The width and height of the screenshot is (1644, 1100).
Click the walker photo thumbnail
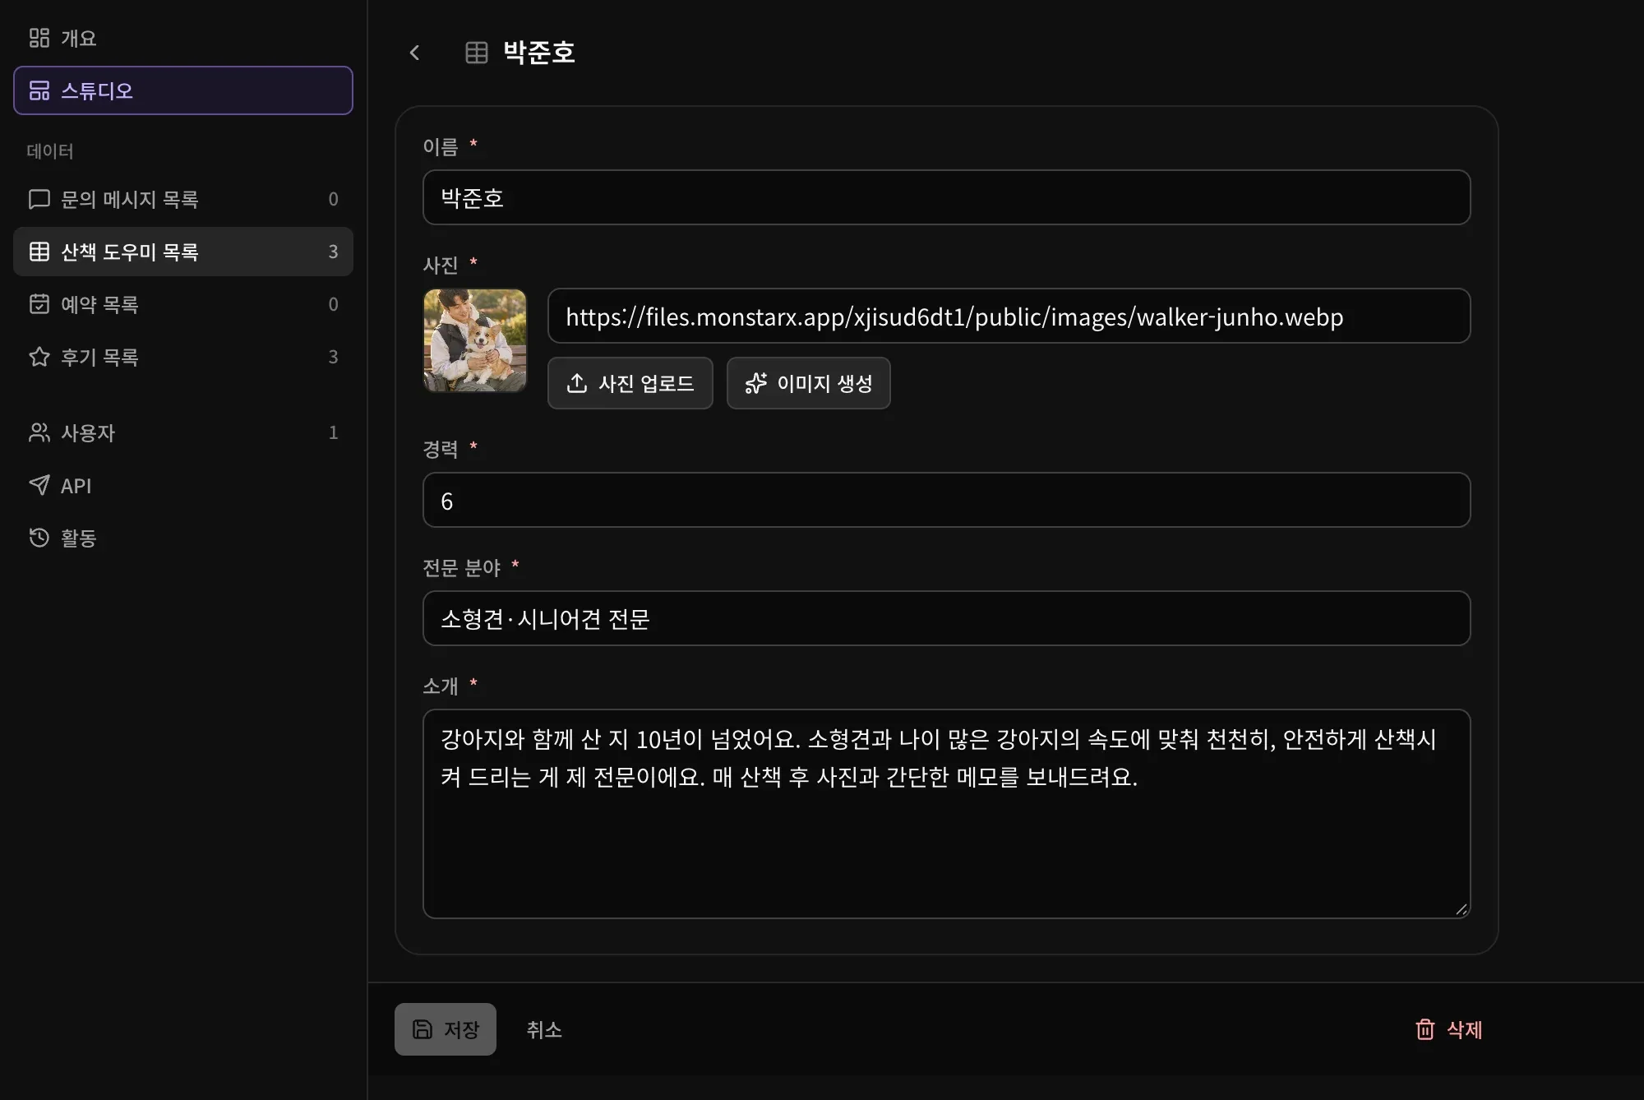(475, 340)
